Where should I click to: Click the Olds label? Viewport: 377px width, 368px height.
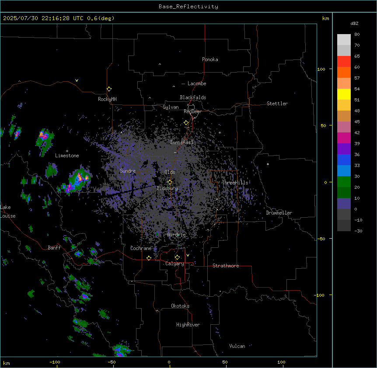tap(170, 172)
